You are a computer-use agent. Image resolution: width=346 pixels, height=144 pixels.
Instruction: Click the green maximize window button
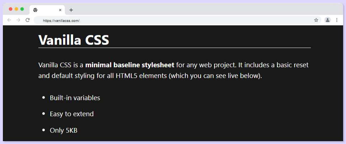22,9
